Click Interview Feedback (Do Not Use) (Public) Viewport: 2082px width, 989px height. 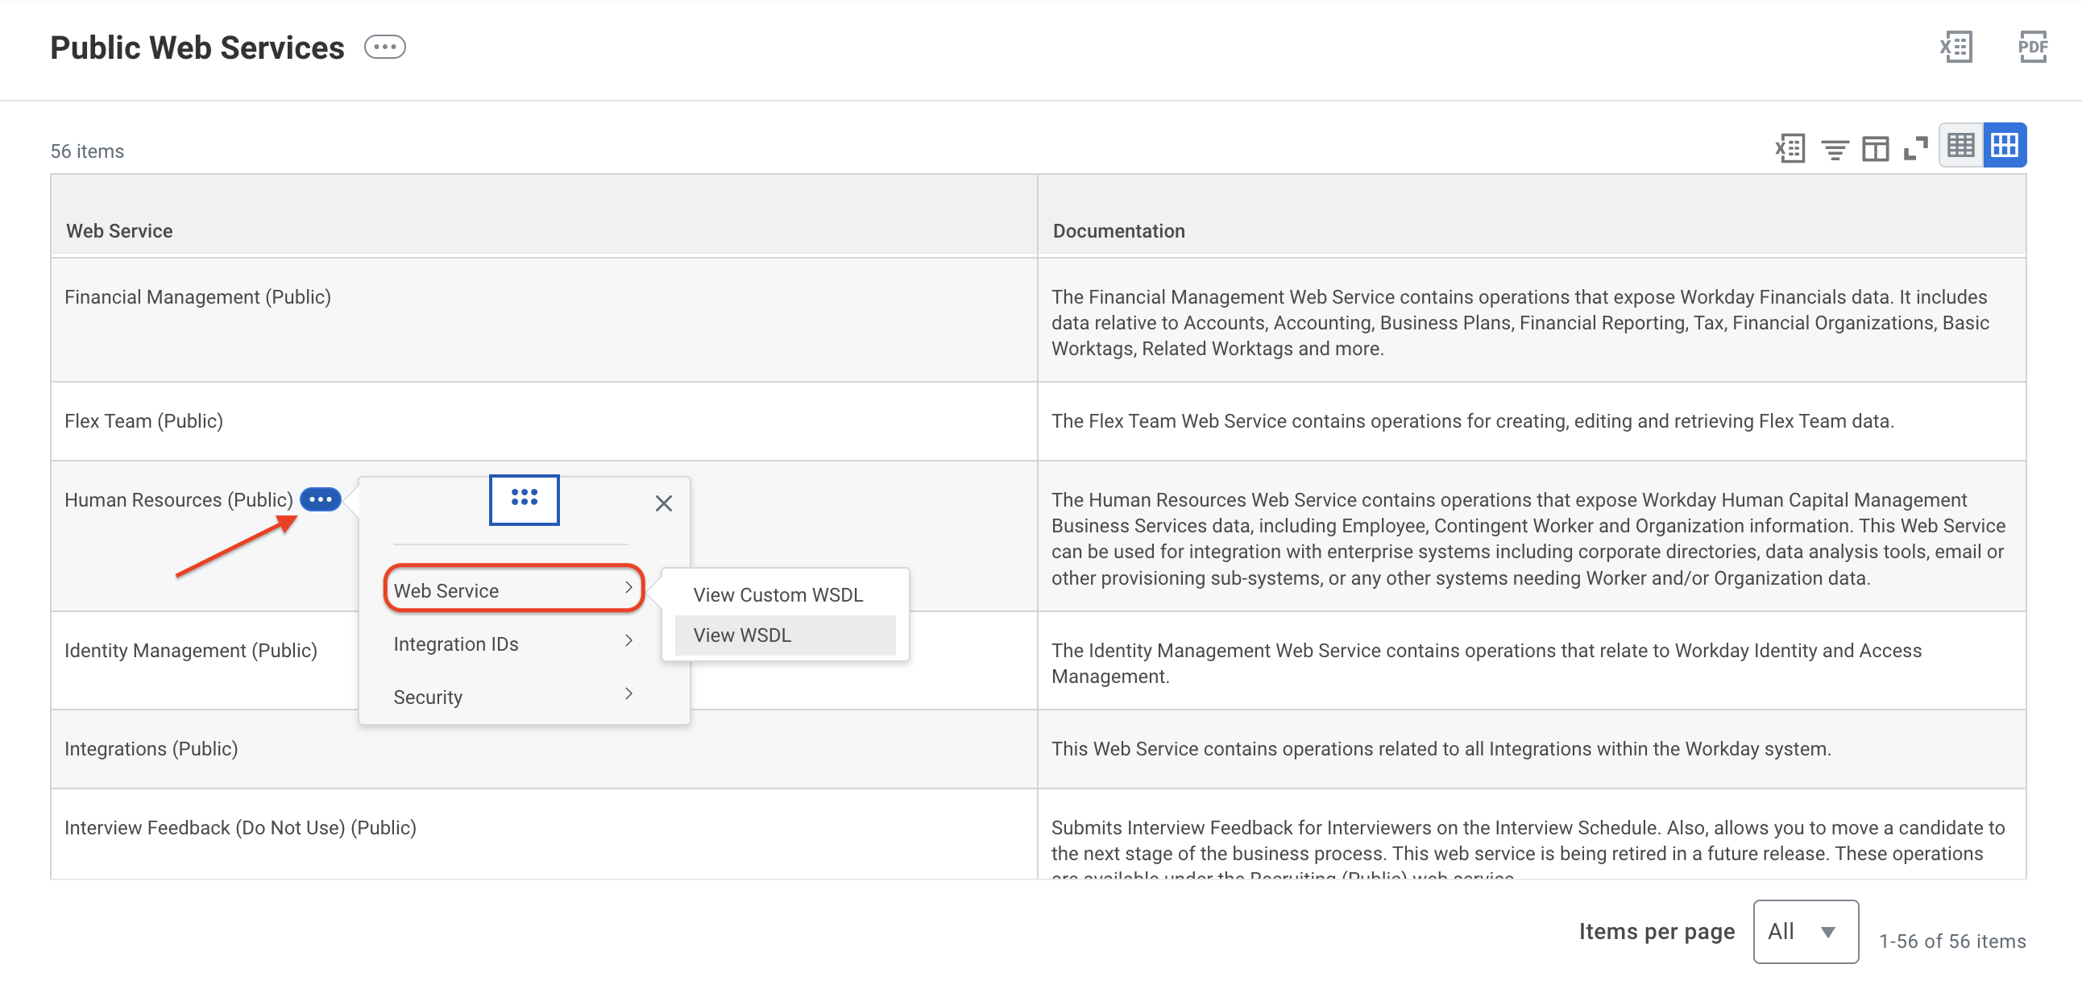pos(240,828)
